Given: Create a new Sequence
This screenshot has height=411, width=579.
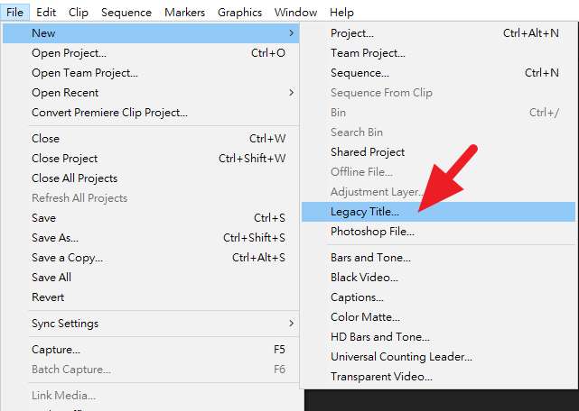Looking at the screenshot, I should point(360,73).
